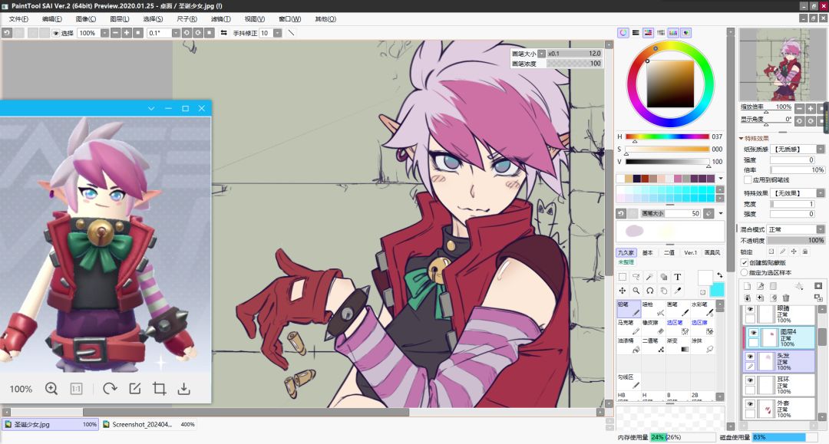Screen dimensions: 829x444
Task: Hide the 耳环 layer
Action: click(x=750, y=380)
